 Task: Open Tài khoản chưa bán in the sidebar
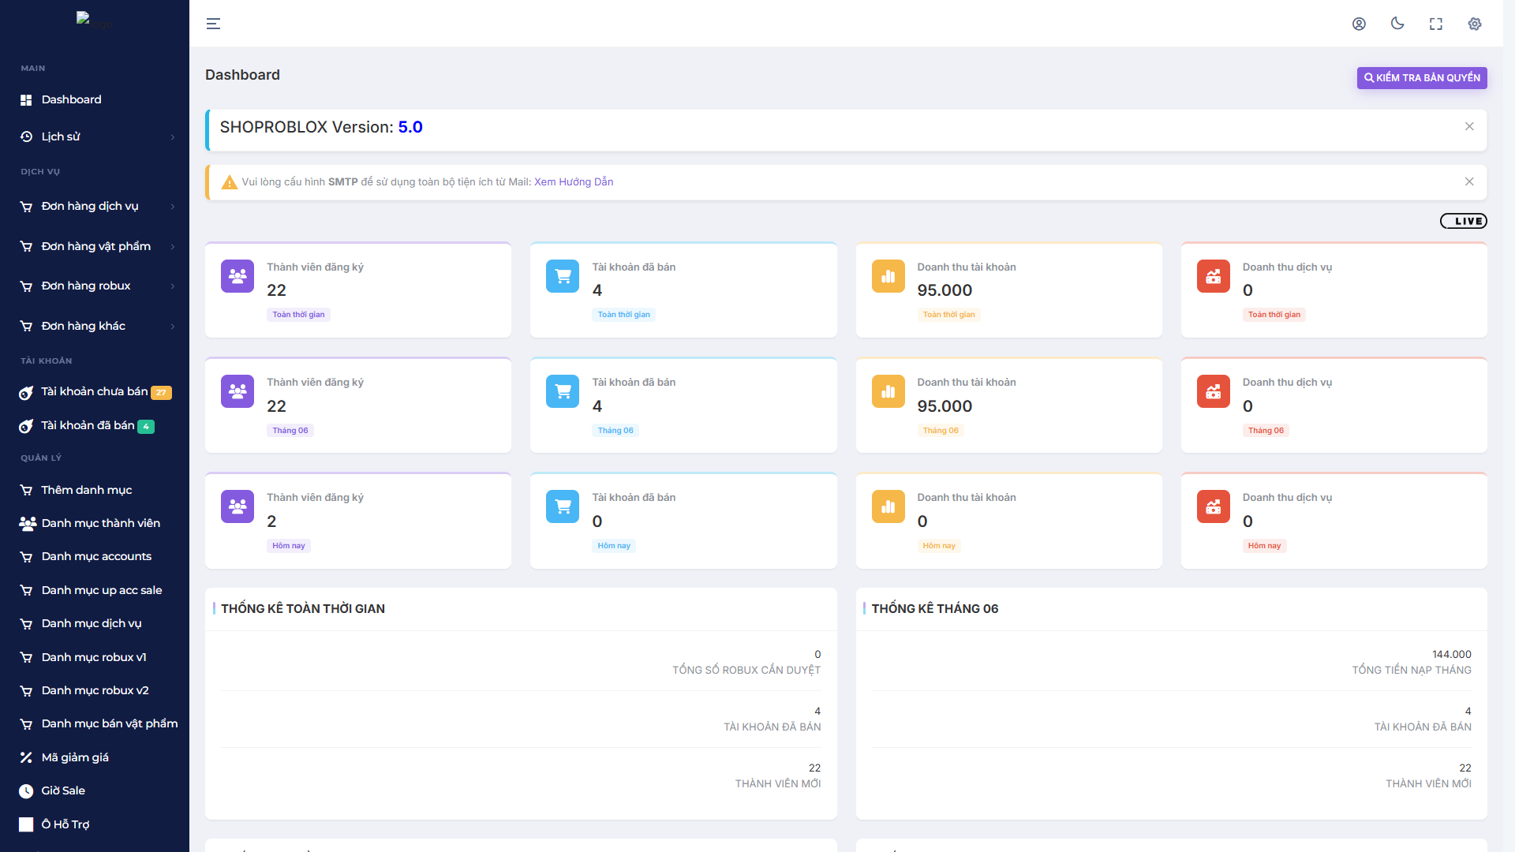click(x=93, y=391)
